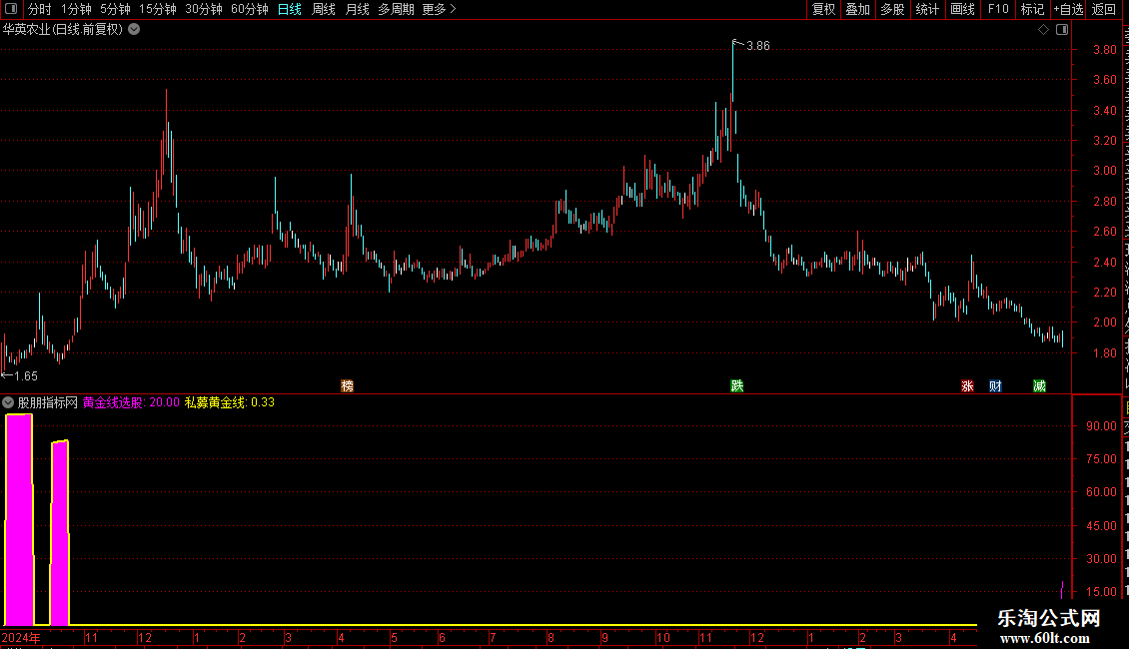
Task: Expand the 股朋指标网 indicator dropdown
Action: (x=8, y=403)
